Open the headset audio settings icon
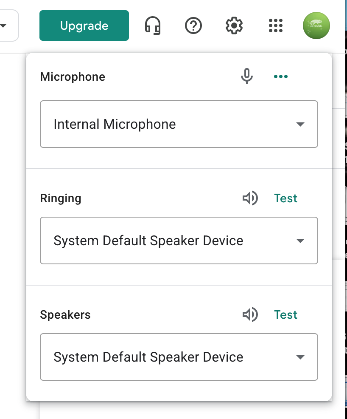The height and width of the screenshot is (419, 347). pos(153,26)
